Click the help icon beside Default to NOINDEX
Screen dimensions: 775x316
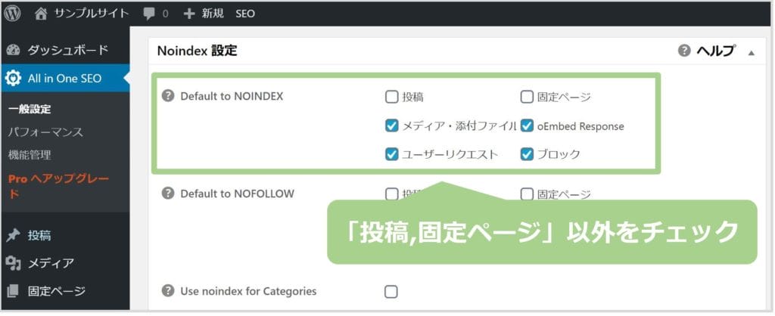(168, 96)
